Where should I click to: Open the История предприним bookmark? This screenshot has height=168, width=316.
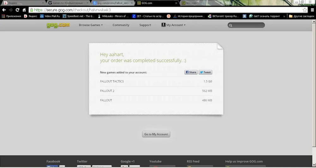pyautogui.click(x=189, y=16)
